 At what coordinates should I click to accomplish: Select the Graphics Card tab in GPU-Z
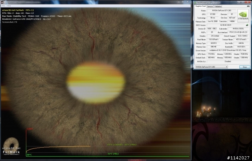pyautogui.click(x=200, y=6)
